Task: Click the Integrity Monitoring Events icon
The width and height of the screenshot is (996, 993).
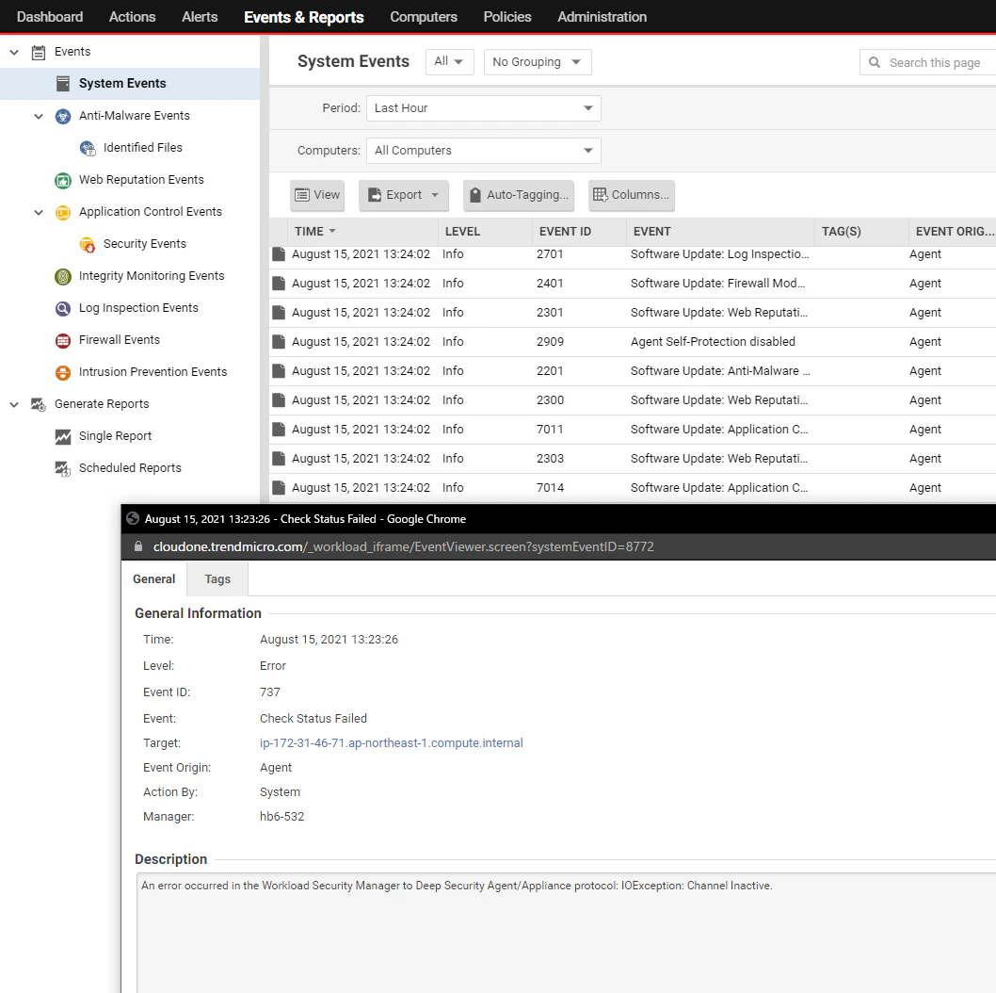Action: (x=63, y=277)
